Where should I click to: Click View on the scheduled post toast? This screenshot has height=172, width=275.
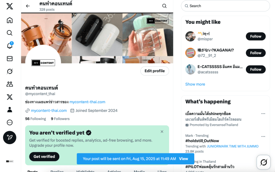click(x=183, y=159)
